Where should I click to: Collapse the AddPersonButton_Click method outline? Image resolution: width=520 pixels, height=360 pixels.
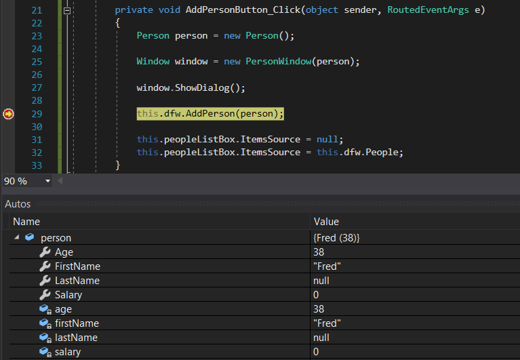click(x=67, y=11)
